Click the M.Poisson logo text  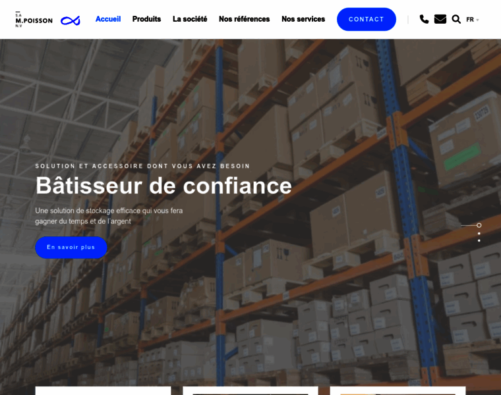click(x=34, y=20)
